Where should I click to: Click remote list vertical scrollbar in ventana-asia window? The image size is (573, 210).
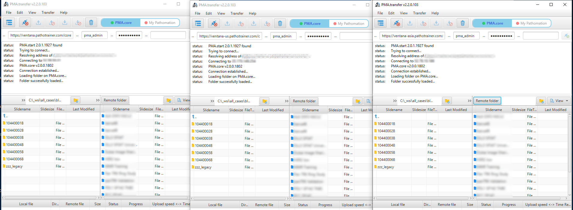pyautogui.click(x=569, y=144)
